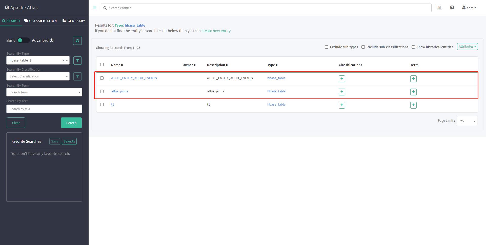Viewport: 486px width, 245px height.
Task: Sort results by Type column
Action: point(272,65)
